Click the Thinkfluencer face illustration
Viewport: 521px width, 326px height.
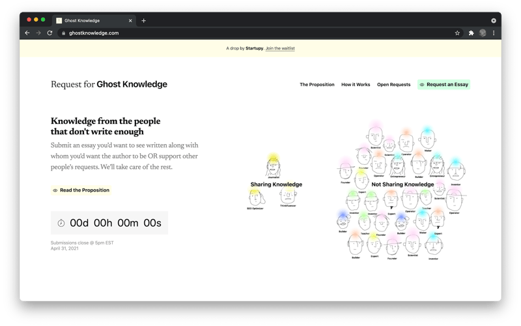pyautogui.click(x=288, y=197)
